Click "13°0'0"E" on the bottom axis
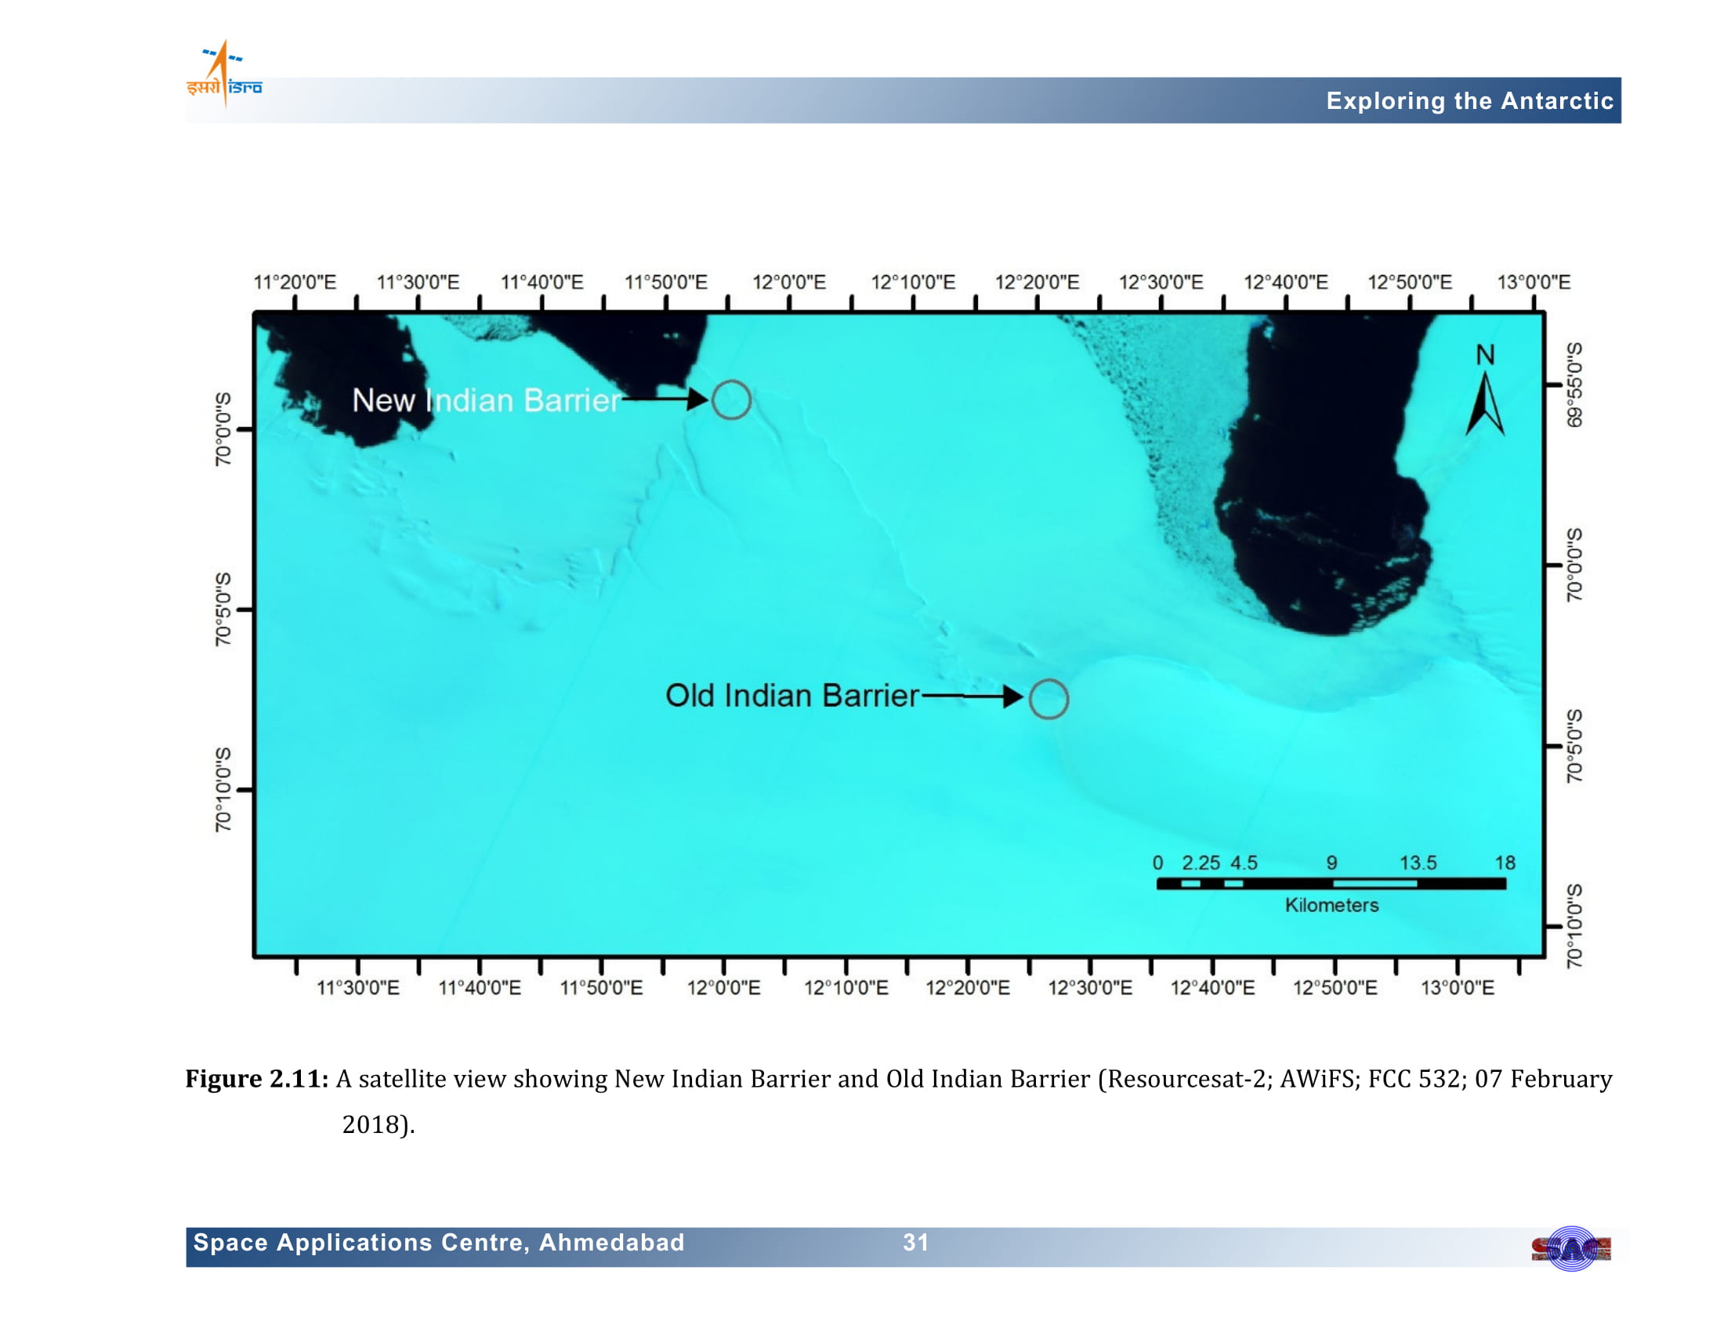Image resolution: width=1724 pixels, height=1332 pixels. click(x=1458, y=987)
